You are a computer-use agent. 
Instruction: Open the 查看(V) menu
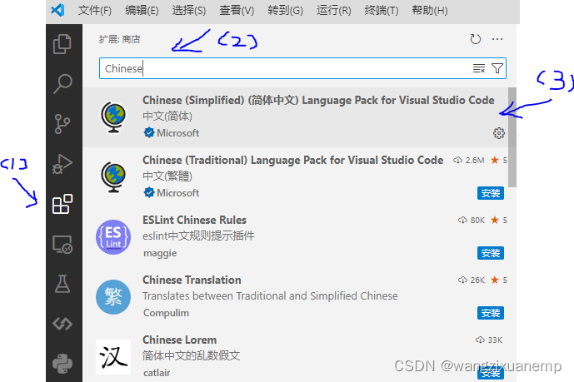[x=237, y=10]
